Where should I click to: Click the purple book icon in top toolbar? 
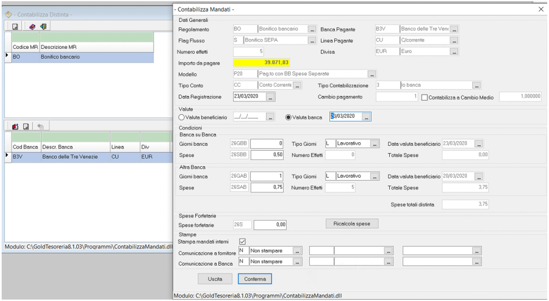click(32, 26)
